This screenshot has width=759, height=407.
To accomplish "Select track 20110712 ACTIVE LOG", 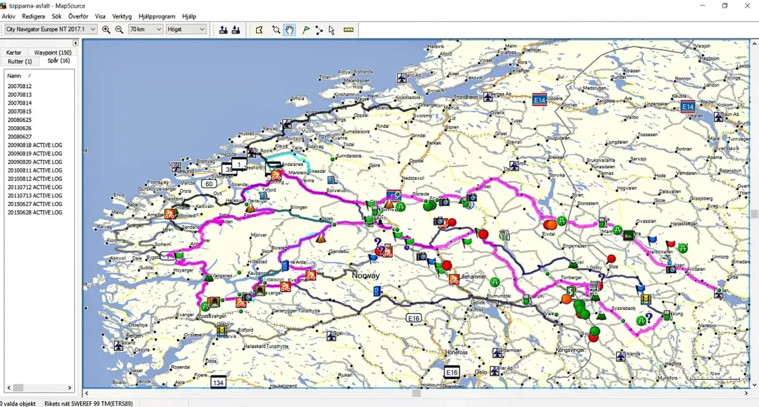I will (35, 187).
